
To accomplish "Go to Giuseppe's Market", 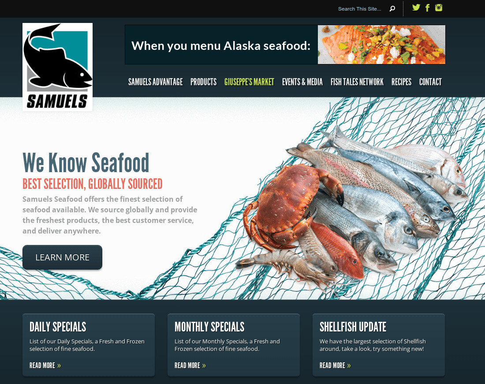I will [x=249, y=82].
